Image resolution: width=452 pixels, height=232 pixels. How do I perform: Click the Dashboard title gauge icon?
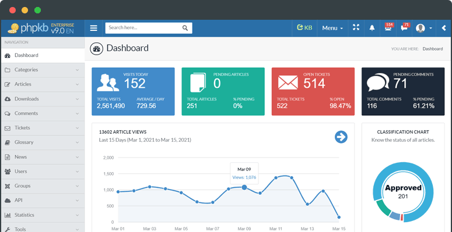pos(97,49)
